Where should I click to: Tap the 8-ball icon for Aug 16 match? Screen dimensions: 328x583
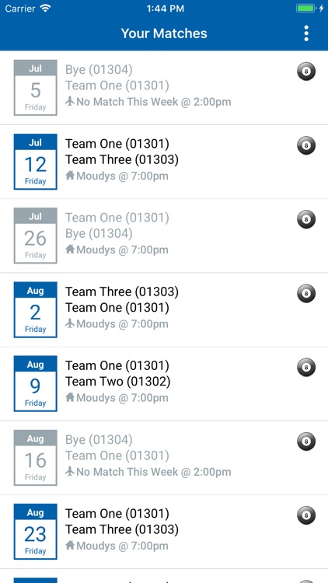[306, 442]
